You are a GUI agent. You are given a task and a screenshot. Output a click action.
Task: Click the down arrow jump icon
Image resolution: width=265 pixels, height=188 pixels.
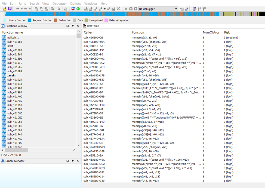coord(59,9)
